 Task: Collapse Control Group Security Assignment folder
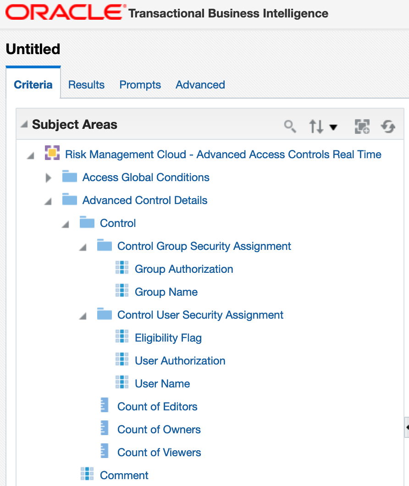click(x=83, y=247)
